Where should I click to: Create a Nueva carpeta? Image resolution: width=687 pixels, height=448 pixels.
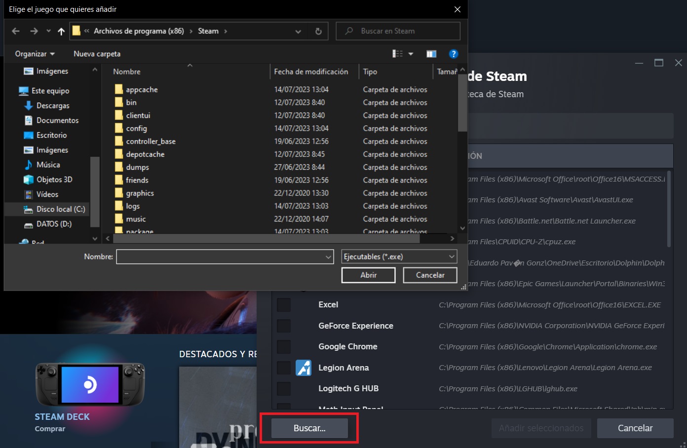(x=97, y=54)
